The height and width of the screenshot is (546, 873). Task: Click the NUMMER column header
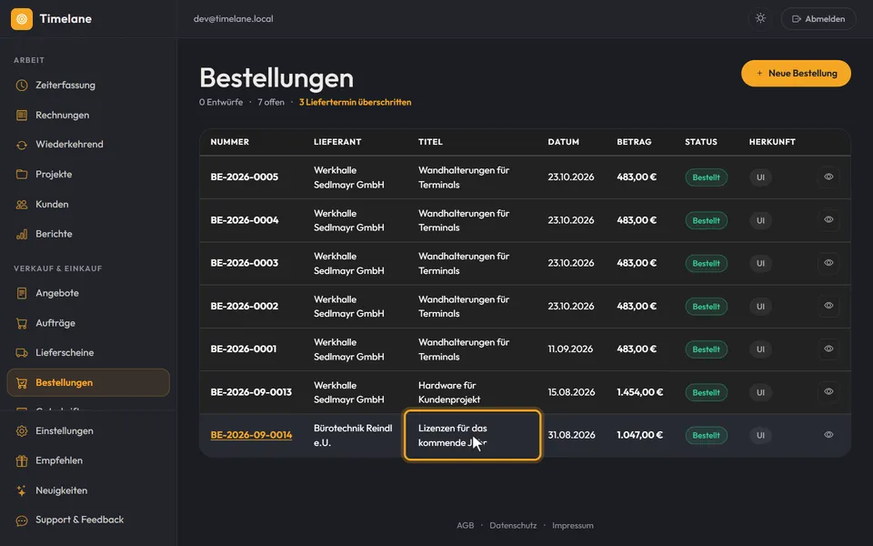tap(229, 142)
